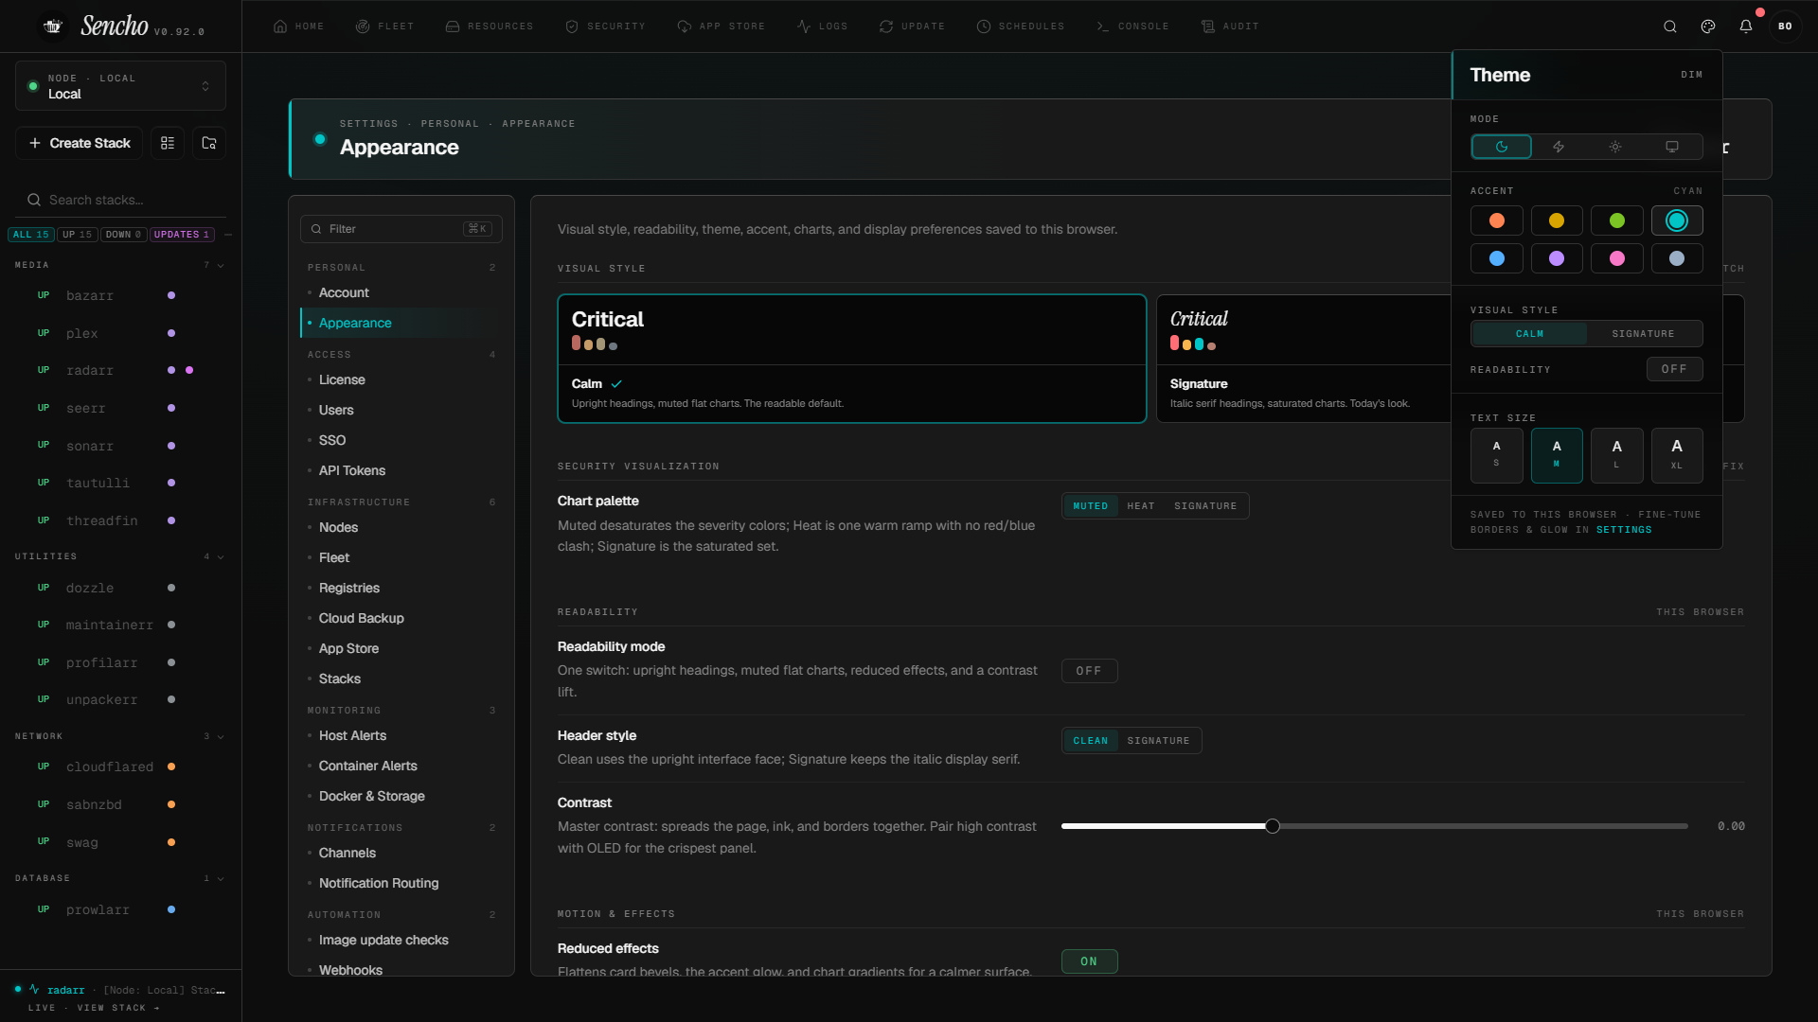The height and width of the screenshot is (1022, 1818).
Task: Open the Console page
Action: click(1132, 26)
